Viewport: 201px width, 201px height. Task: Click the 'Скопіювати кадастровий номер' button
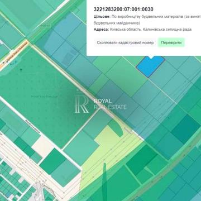pos(125,42)
